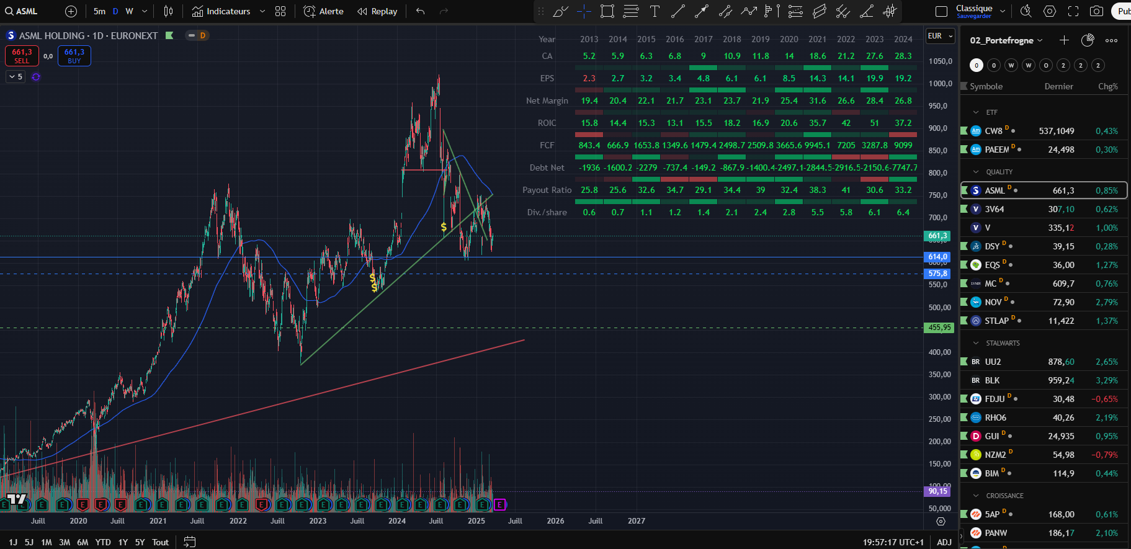The height and width of the screenshot is (549, 1131).
Task: Select the 5Y date range
Action: tap(140, 542)
